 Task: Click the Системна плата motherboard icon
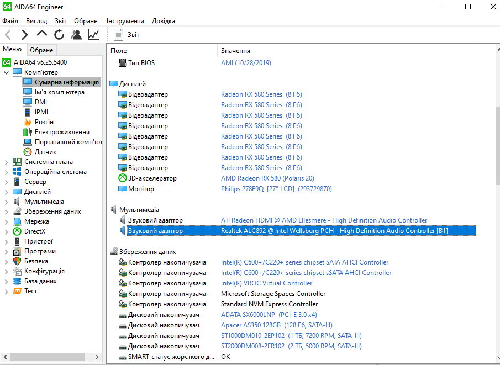pyautogui.click(x=17, y=162)
